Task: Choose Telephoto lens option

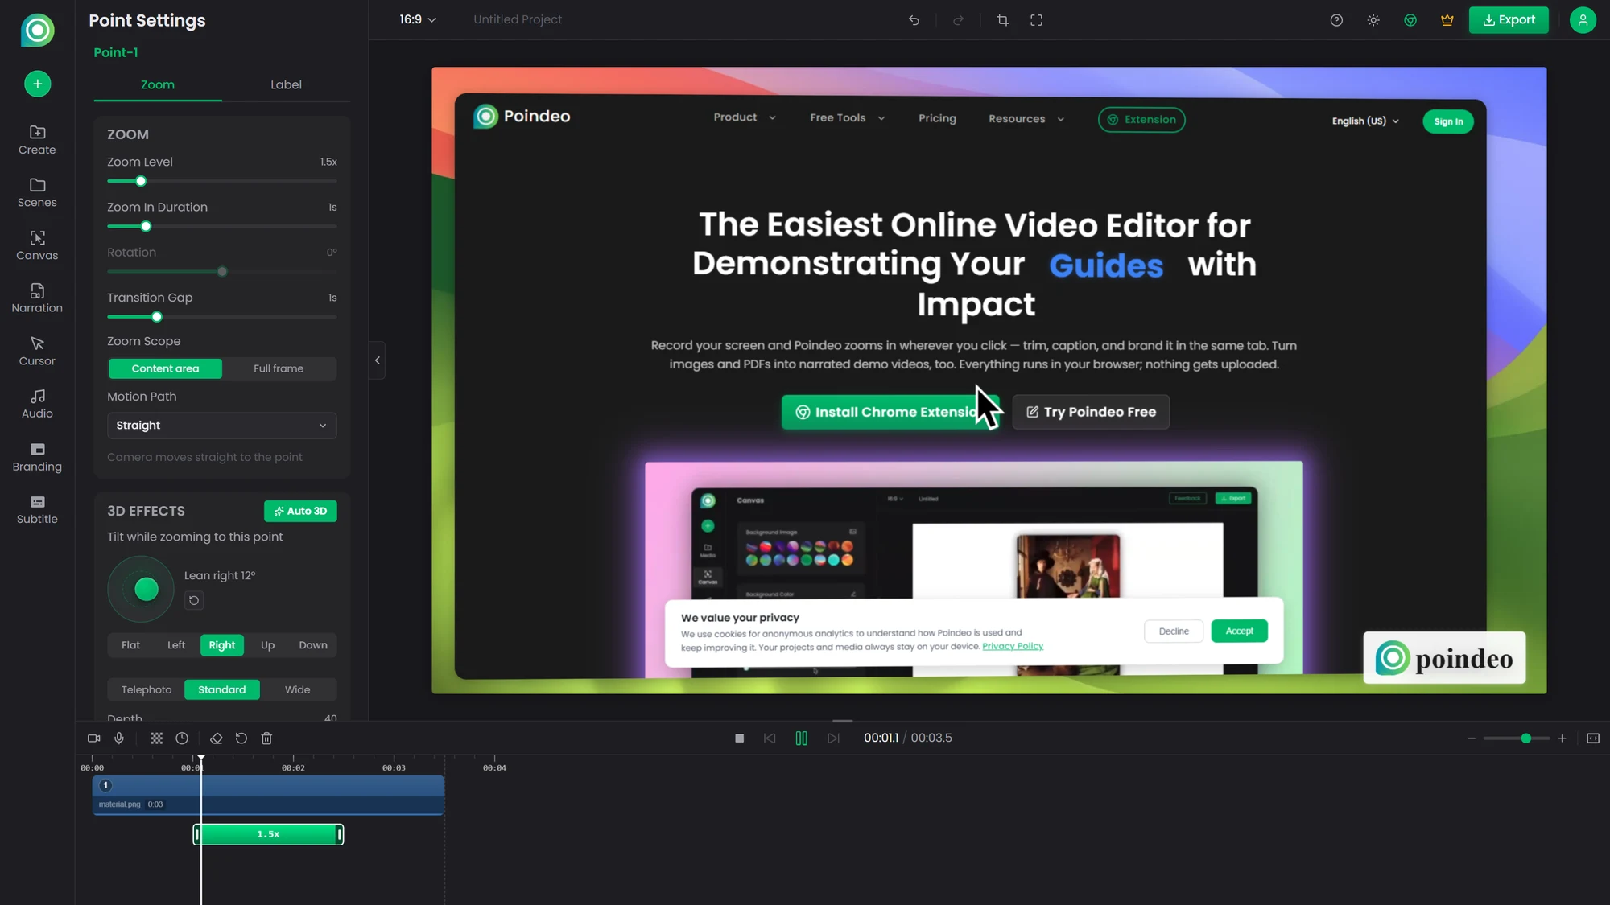Action: pyautogui.click(x=146, y=689)
